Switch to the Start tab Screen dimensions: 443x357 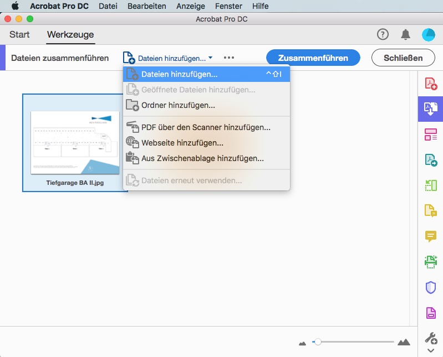click(x=19, y=34)
